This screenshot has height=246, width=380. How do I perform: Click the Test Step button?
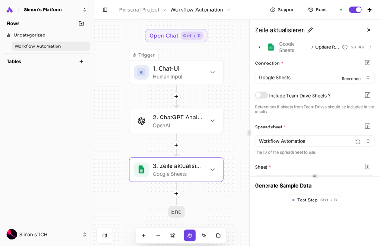point(314,200)
